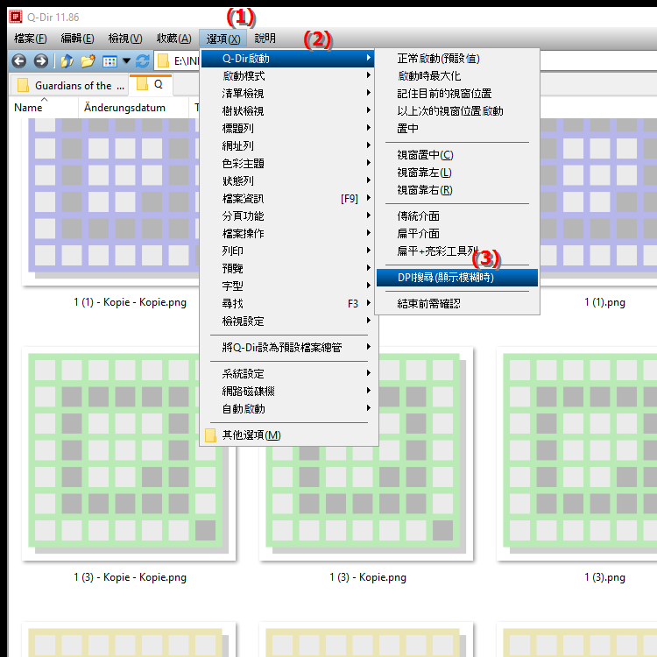Expand the 自動啟動 submenu
The width and height of the screenshot is (657, 657).
pyautogui.click(x=288, y=409)
